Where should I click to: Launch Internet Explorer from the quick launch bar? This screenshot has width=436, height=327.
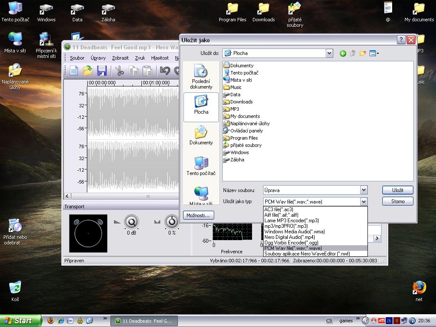60,321
